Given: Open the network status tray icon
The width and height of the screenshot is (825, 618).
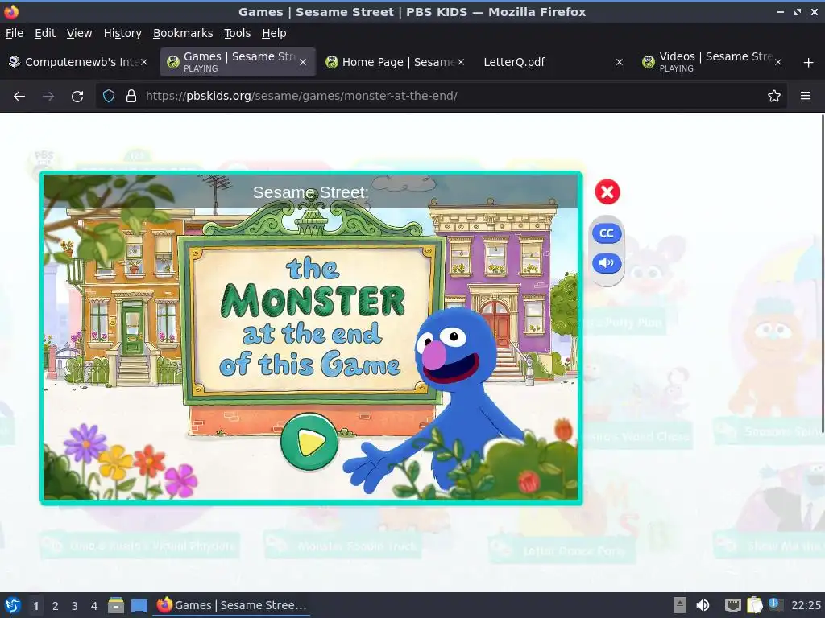Looking at the screenshot, I should coord(732,605).
